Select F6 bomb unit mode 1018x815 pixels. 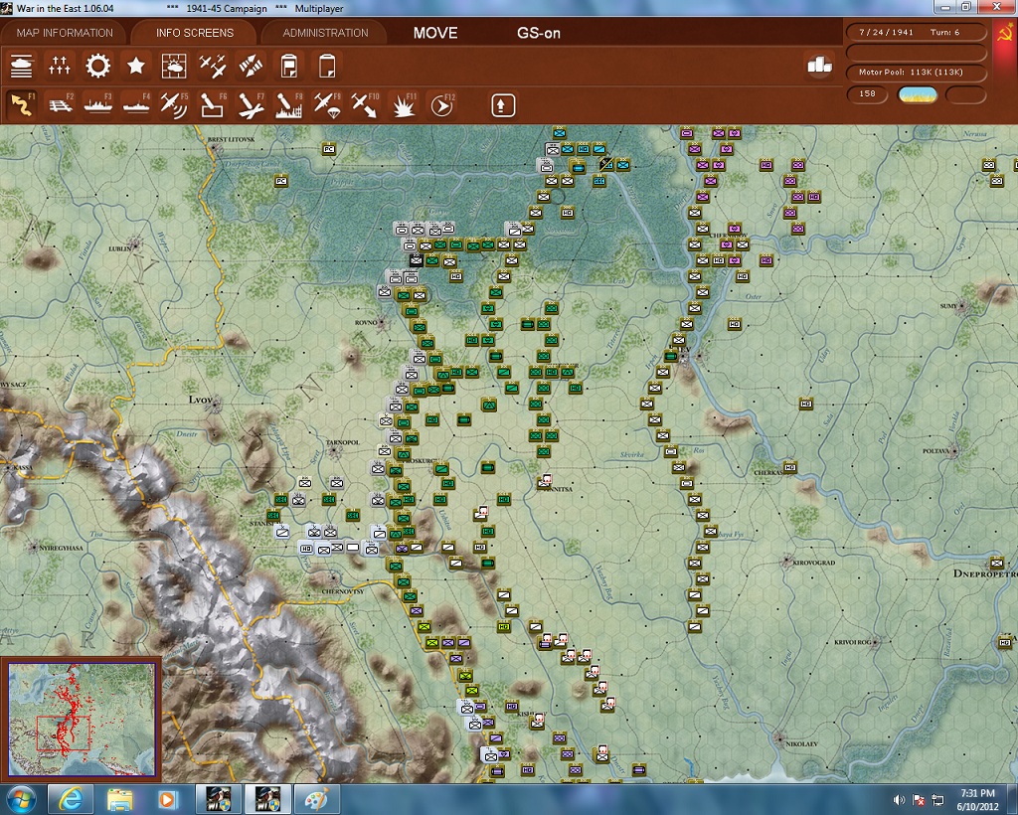tap(213, 105)
